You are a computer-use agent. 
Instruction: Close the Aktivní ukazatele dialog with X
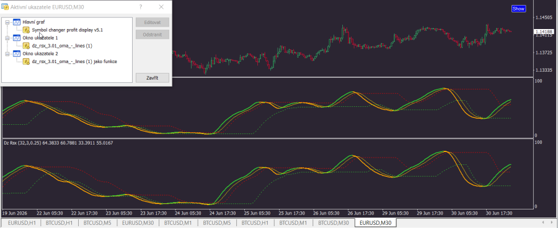tap(161, 7)
